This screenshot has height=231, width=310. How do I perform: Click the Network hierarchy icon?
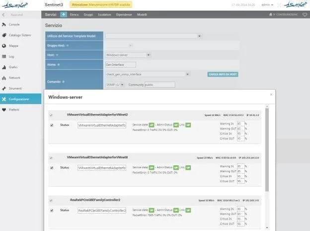pyautogui.click(x=4, y=78)
